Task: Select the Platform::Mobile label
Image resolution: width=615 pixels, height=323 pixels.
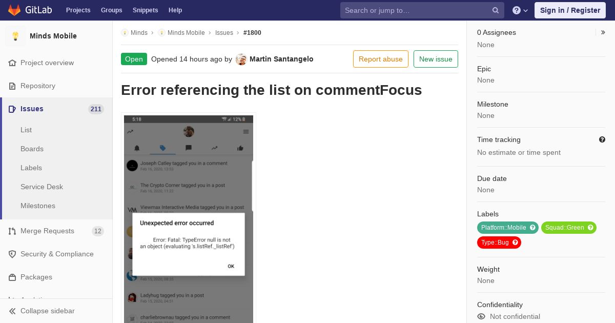Action: pos(503,228)
